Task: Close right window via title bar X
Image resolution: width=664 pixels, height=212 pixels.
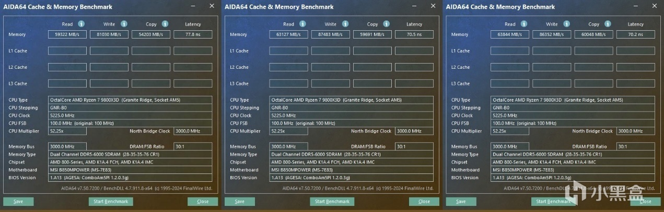Action: 655,6
